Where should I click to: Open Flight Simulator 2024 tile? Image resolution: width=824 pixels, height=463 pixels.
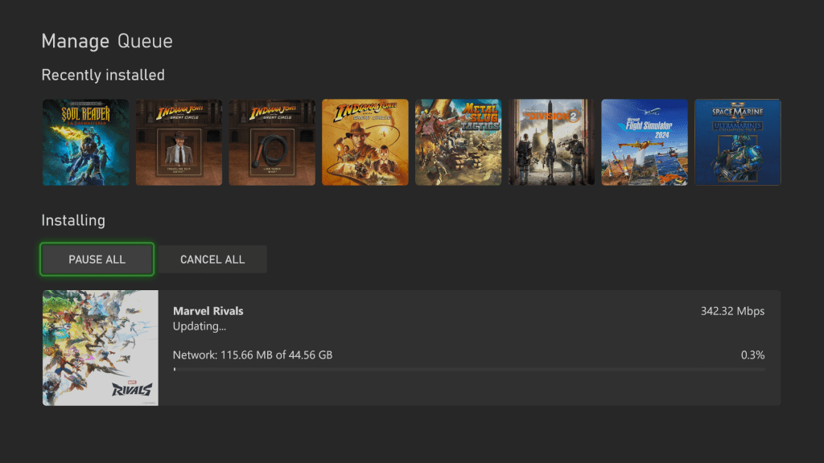pyautogui.click(x=645, y=142)
